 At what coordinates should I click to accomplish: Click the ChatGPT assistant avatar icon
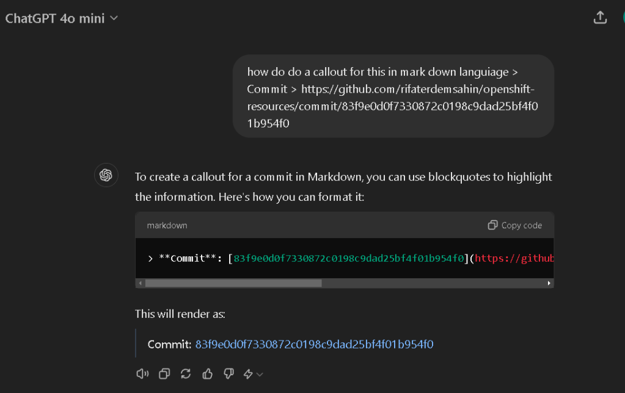click(x=106, y=175)
